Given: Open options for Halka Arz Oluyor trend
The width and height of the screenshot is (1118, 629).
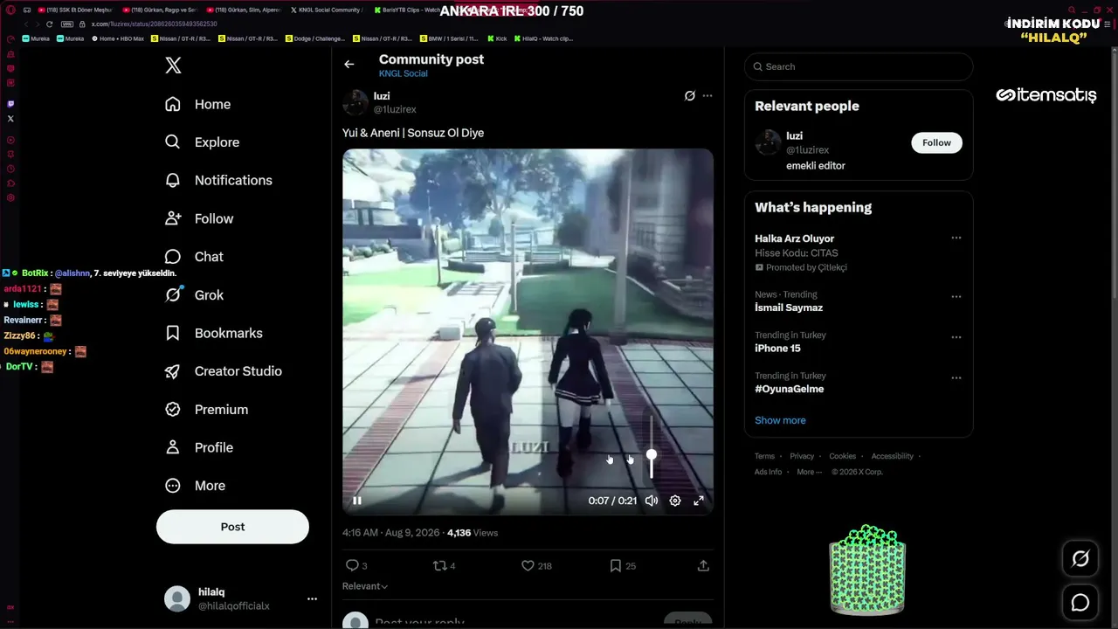Looking at the screenshot, I should (956, 238).
